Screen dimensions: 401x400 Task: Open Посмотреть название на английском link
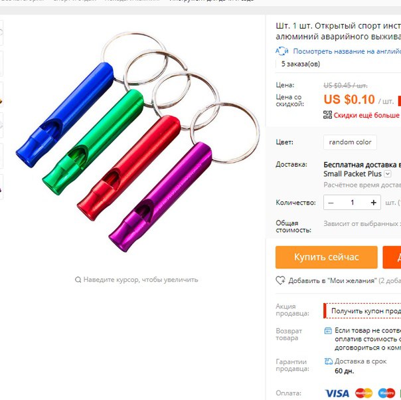[x=347, y=51]
